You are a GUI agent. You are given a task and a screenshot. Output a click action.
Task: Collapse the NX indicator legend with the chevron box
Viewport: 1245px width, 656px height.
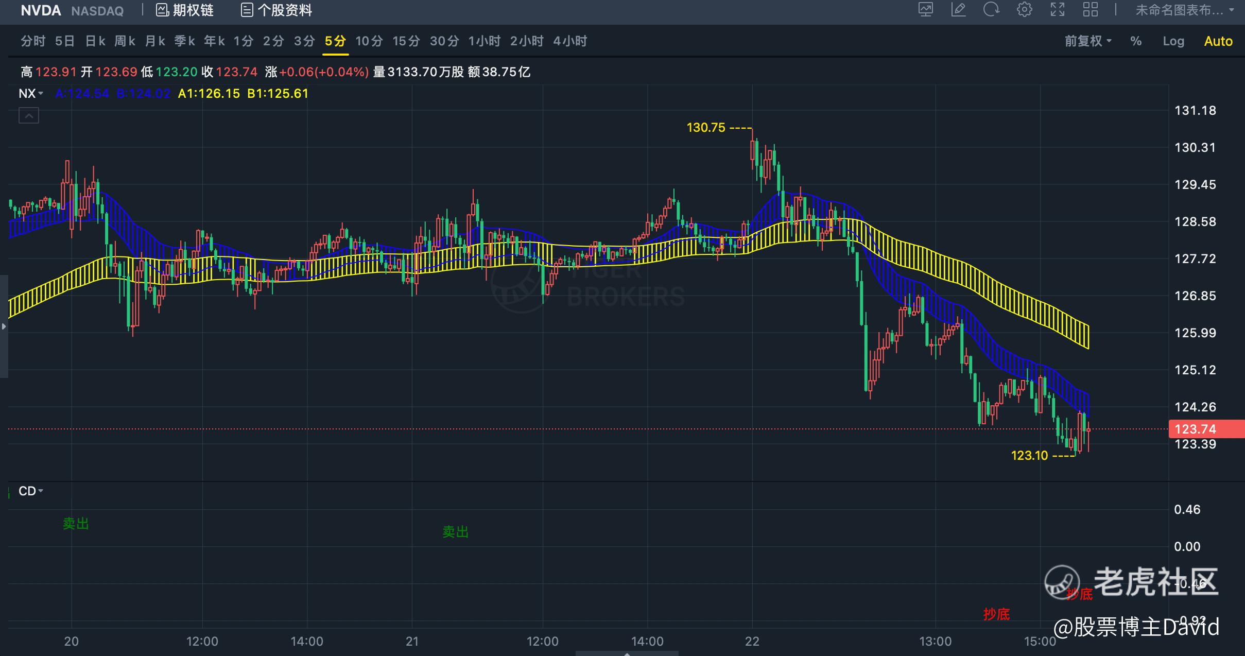[29, 116]
